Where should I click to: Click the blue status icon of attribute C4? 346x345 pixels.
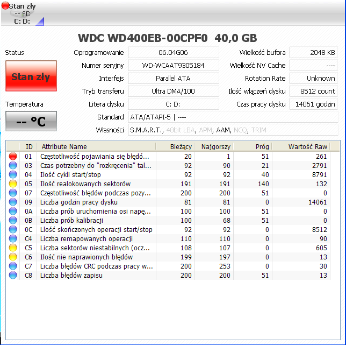[x=13, y=238]
